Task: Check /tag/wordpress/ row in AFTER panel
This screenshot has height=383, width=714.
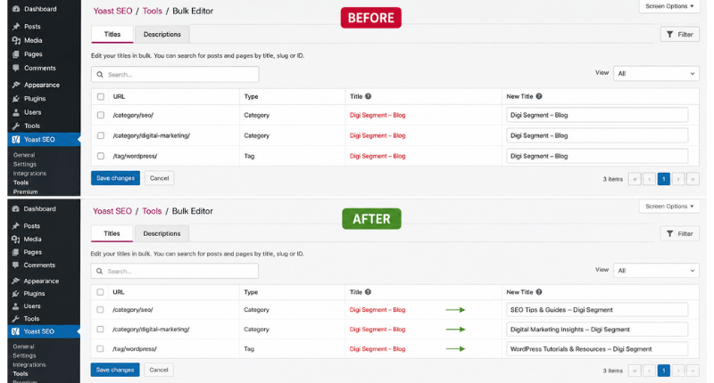Action: pos(100,349)
